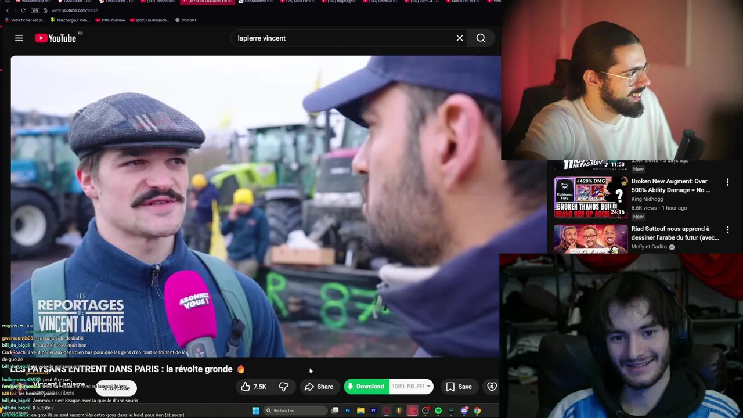Switch to the '(26) MISTER V' tab
This screenshot has height=418, width=743.
[x=296, y=2]
